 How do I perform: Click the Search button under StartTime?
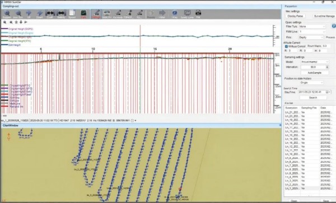[313, 97]
